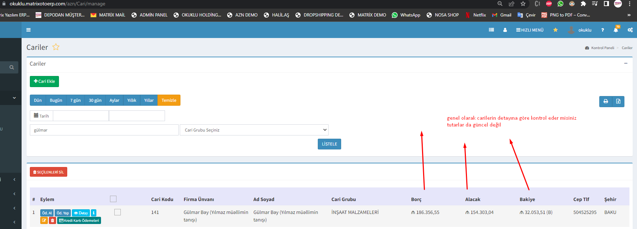This screenshot has width=637, height=229.
Task: Favorite the page with the star beside Cariler
Action: [x=56, y=47]
